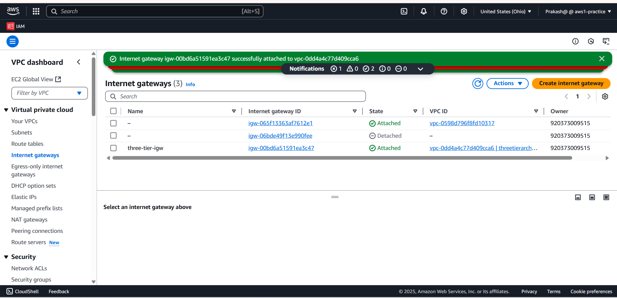Collapse the Security section
The image size is (617, 298).
tap(6, 257)
